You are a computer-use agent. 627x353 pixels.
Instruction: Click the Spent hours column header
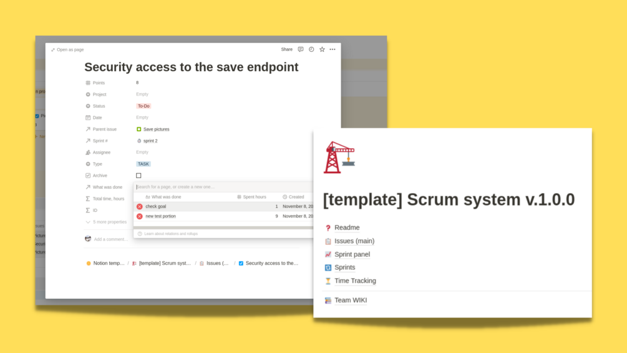pos(251,197)
